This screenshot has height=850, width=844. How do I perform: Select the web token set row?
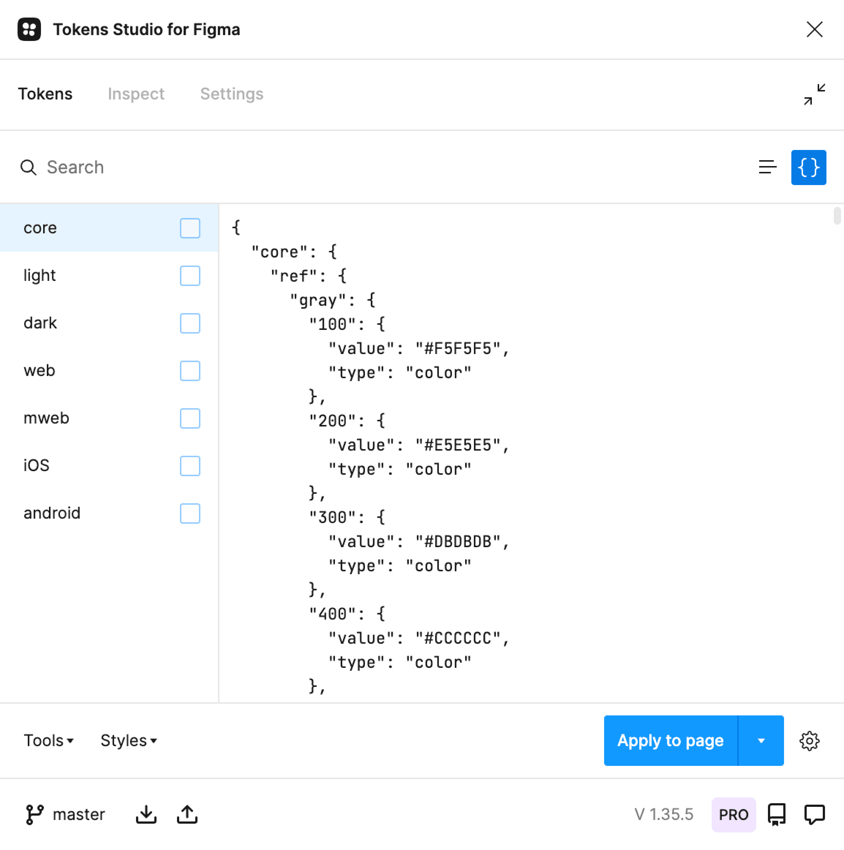(x=109, y=371)
